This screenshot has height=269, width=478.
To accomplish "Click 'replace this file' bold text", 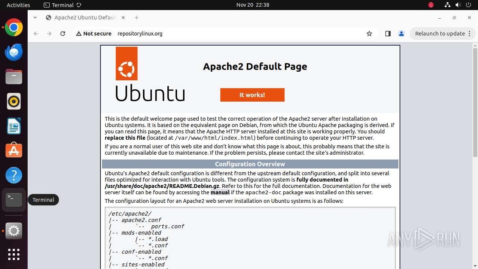I will tap(125, 138).
